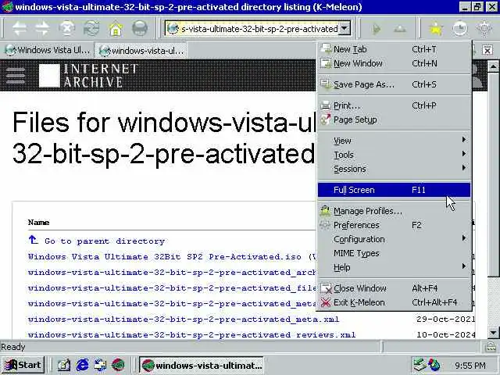Click the colorful globe tray icon

click(434, 365)
